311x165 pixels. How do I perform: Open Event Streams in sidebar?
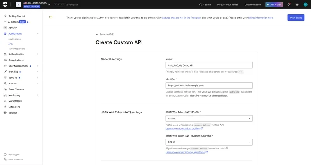click(x=16, y=90)
